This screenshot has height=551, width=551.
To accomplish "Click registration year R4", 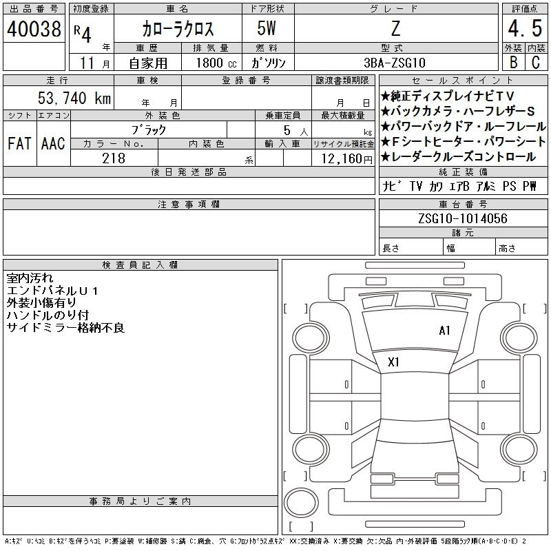I will pos(83,33).
